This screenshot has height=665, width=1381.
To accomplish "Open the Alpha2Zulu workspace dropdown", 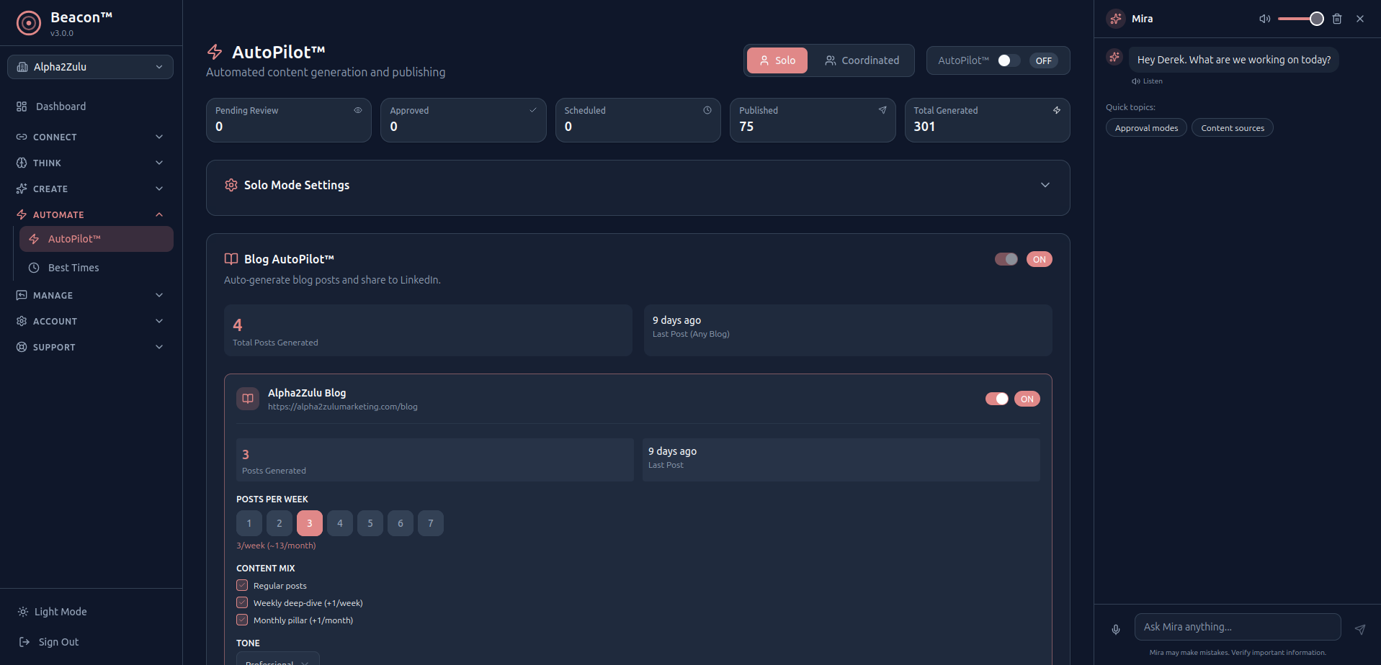I will (x=90, y=67).
